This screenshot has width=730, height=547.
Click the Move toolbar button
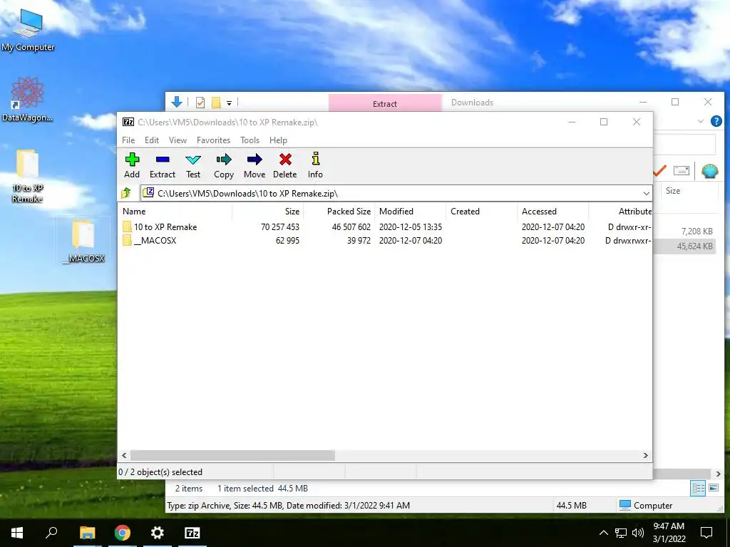point(255,165)
